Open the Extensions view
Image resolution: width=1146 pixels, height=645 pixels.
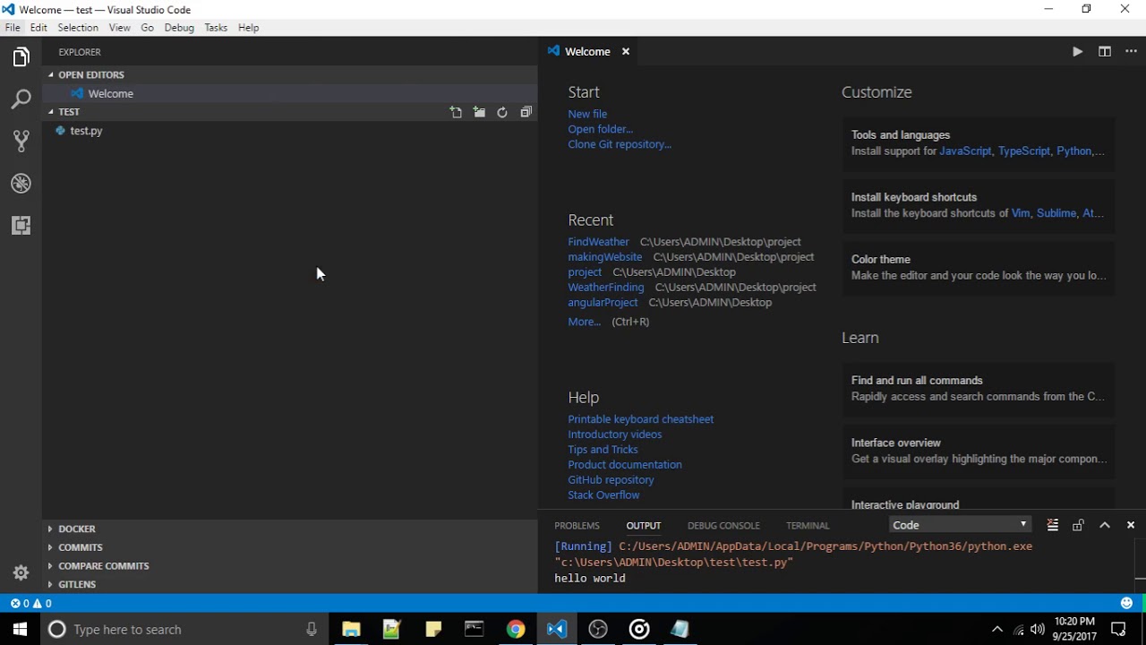(21, 226)
